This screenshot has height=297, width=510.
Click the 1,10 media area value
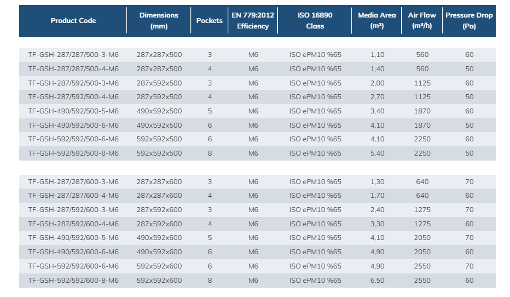(x=377, y=55)
